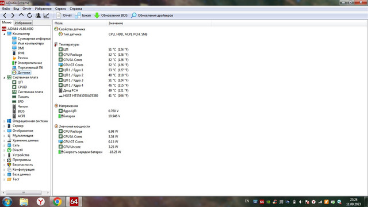Open Yandex Browser from taskbar
Screen dimensions: 368x207
[x=41, y=202]
